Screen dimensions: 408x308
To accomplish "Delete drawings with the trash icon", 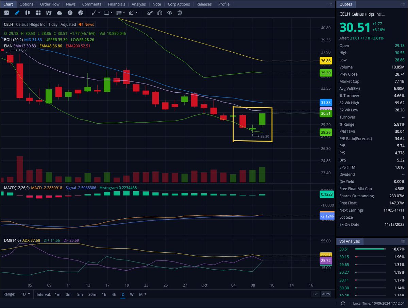I will 180,13.
